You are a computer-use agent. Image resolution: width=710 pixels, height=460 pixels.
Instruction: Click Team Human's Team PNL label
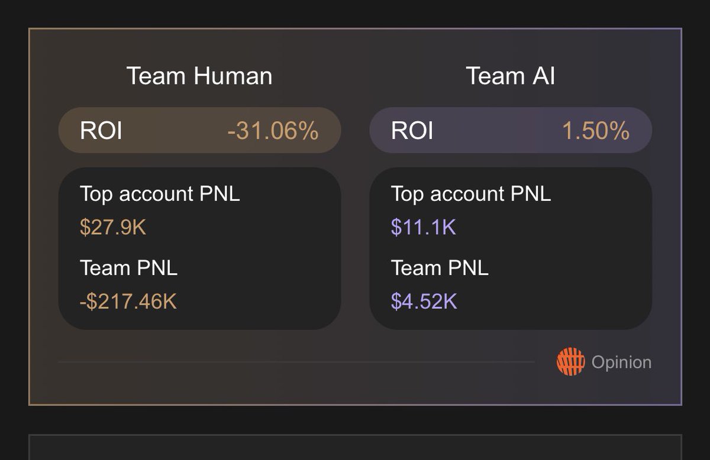128,268
